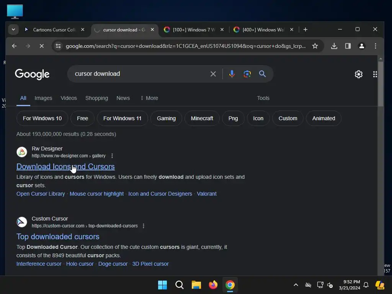Open Google quick settings gear
The image size is (392, 294).
tap(359, 74)
